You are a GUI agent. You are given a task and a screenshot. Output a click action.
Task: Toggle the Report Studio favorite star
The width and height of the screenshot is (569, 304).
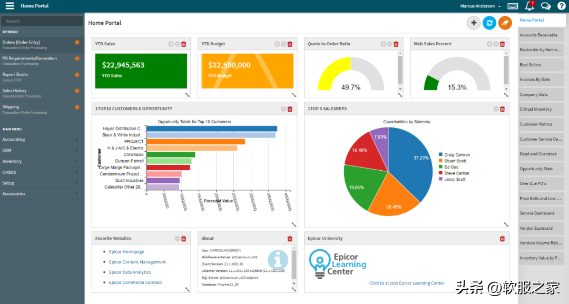pos(77,75)
